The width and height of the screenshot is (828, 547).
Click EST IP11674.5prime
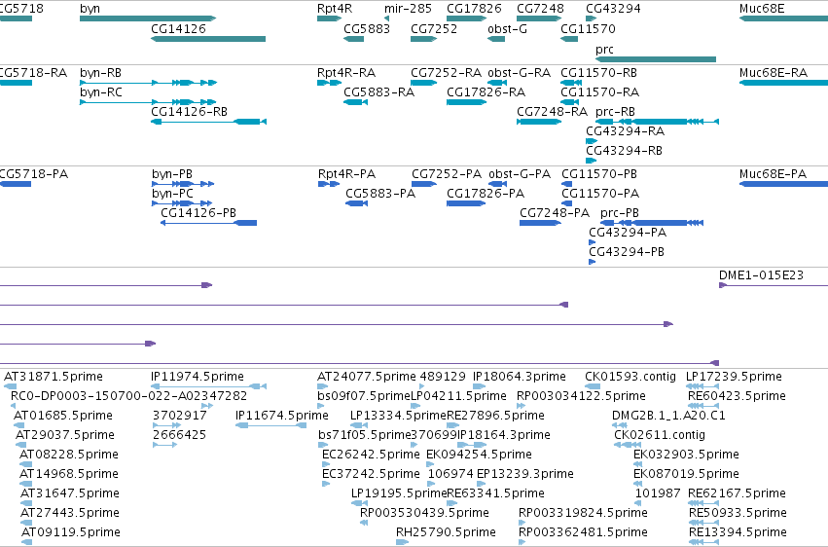click(x=270, y=425)
